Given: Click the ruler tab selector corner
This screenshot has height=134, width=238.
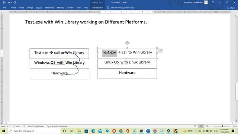Looking at the screenshot, I should (1, 12).
